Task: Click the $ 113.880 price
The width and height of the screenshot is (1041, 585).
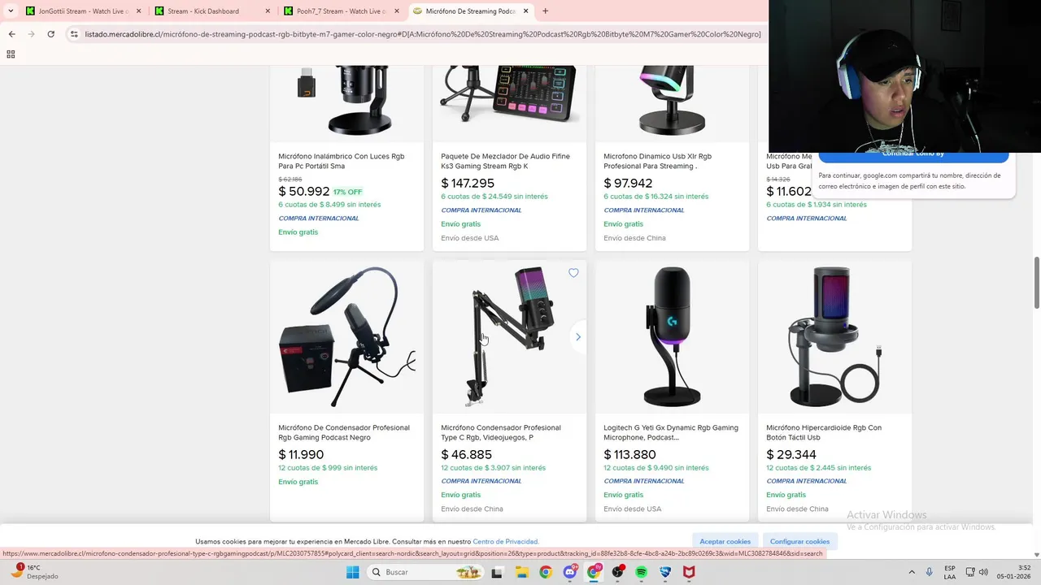Action: click(629, 454)
